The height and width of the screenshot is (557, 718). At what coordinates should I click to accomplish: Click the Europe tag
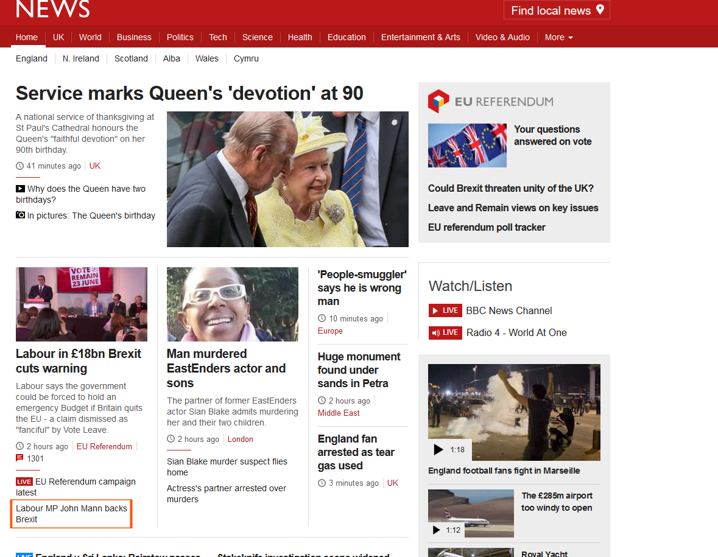[x=330, y=331]
